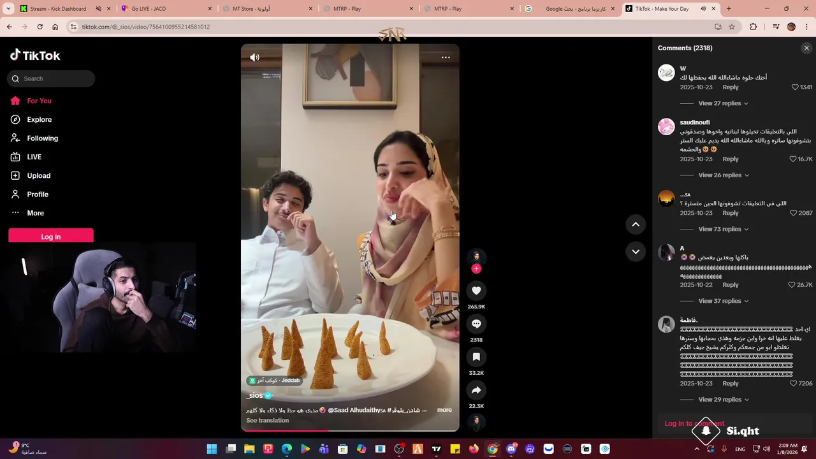This screenshot has height=459, width=816.
Task: Save video with bookmark icon
Action: point(476,357)
